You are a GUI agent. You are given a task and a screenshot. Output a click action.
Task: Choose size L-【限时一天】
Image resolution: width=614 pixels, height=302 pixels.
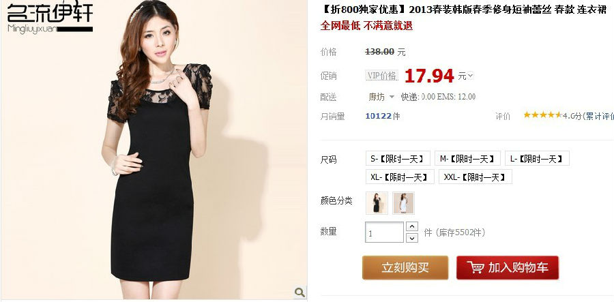pos(536,158)
